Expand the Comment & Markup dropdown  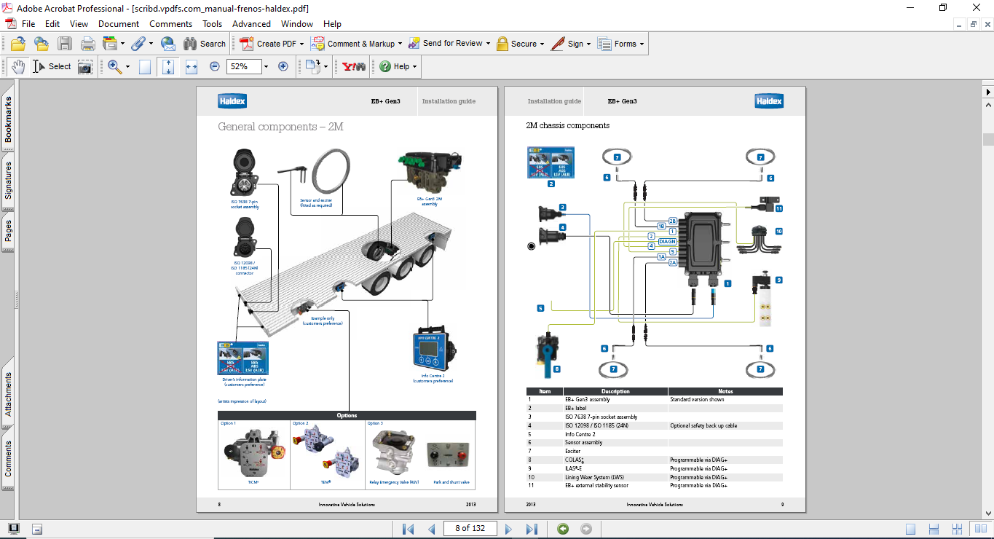coord(401,44)
